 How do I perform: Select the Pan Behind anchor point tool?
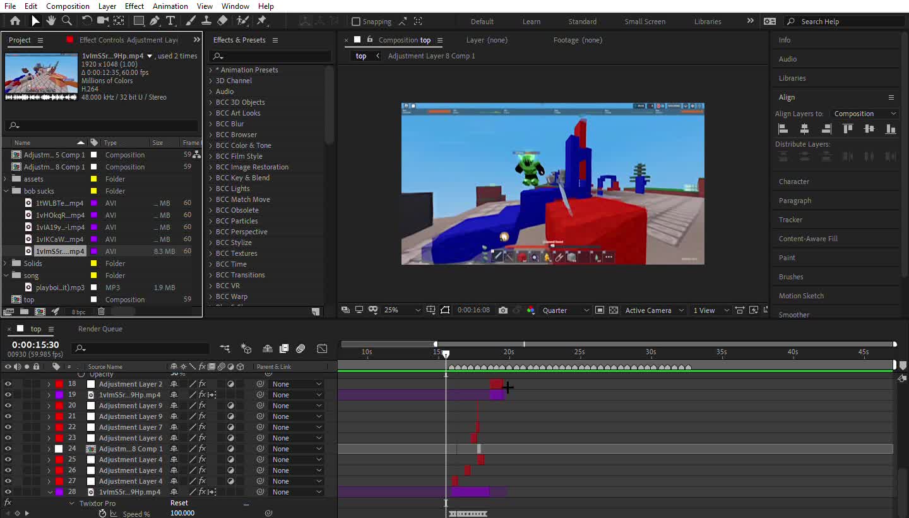(x=118, y=21)
